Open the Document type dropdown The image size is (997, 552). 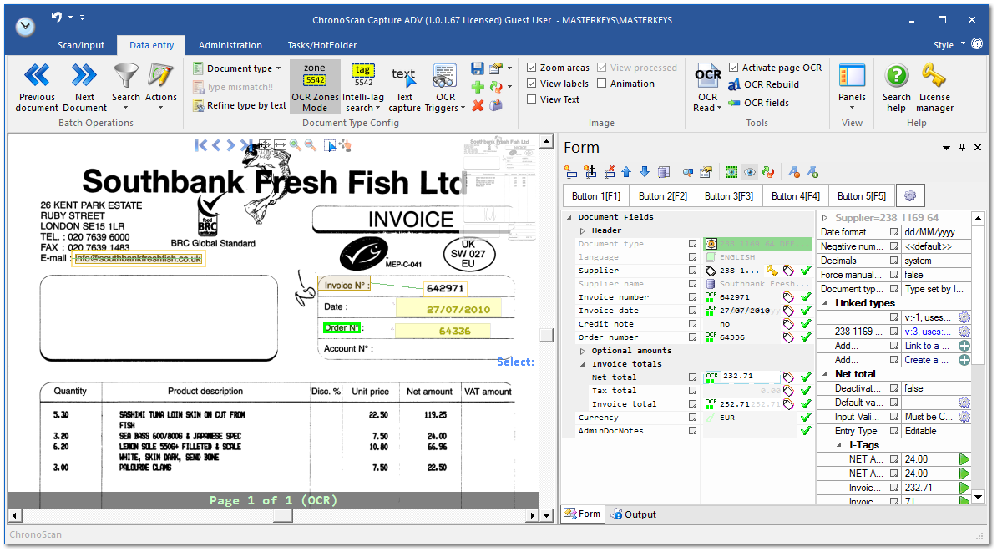coord(238,68)
